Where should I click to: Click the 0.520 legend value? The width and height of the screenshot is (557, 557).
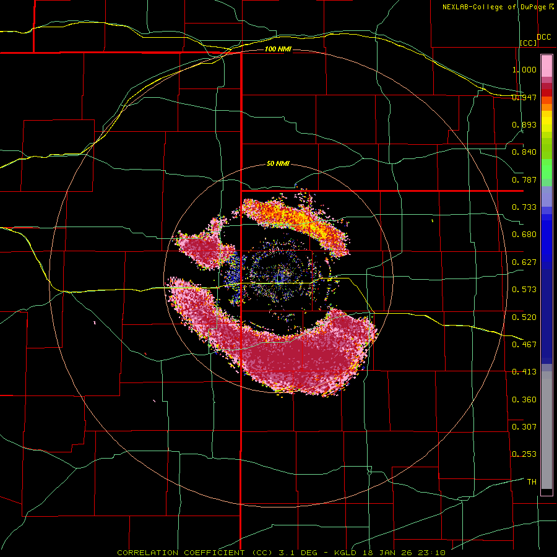pos(524,317)
